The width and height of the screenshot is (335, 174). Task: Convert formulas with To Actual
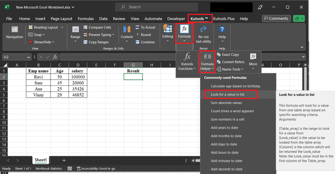point(145,27)
